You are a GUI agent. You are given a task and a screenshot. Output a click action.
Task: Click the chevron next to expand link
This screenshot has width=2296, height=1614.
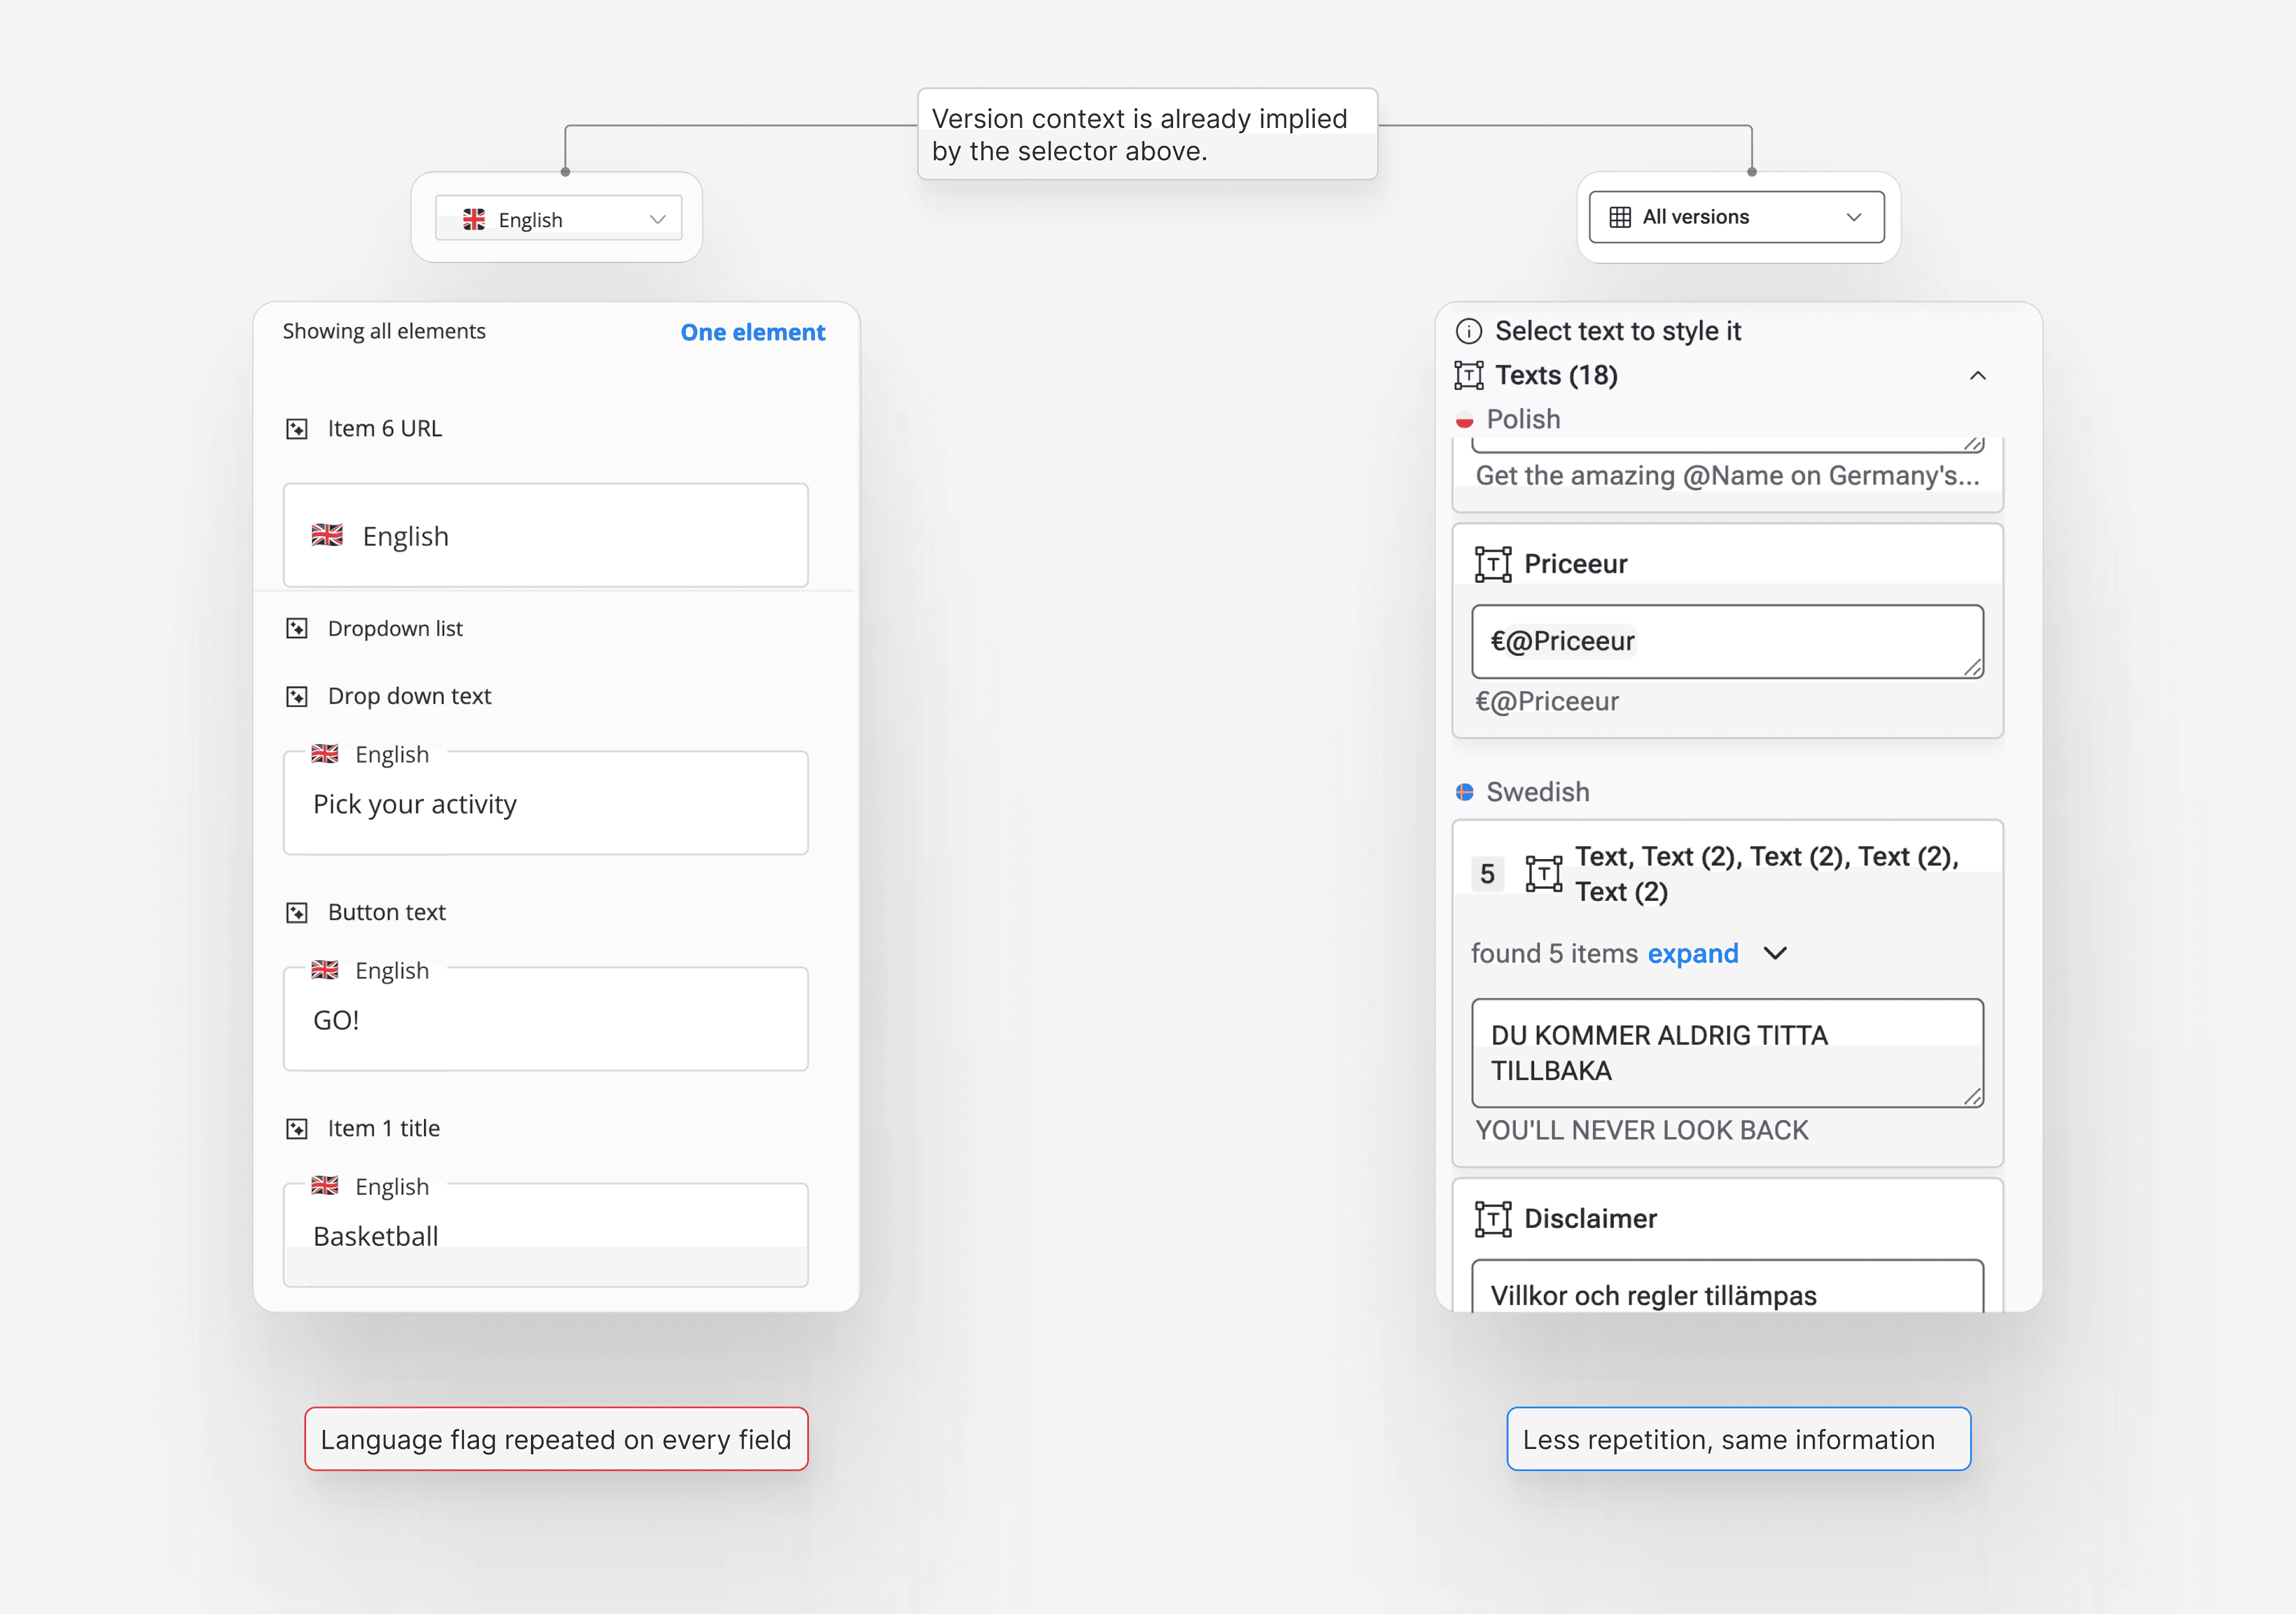pos(1775,954)
